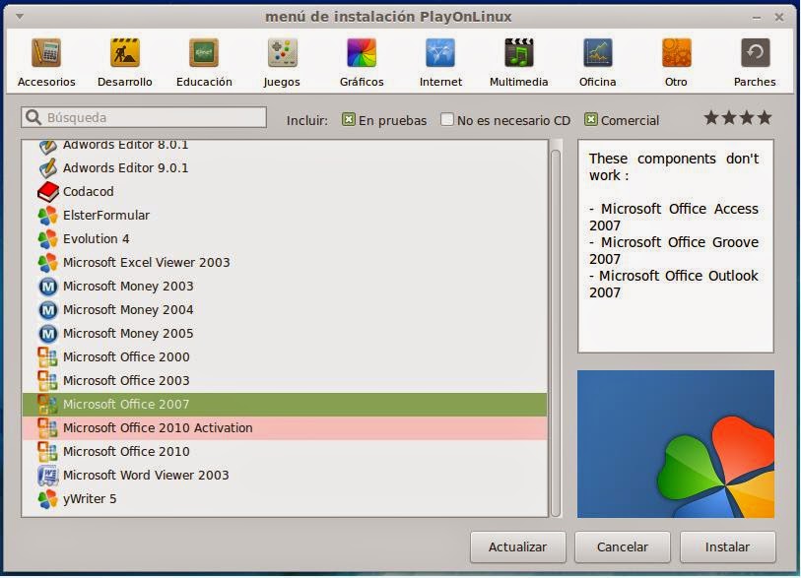Open the Oficina chart icon
This screenshot has height=578, width=801.
point(598,52)
